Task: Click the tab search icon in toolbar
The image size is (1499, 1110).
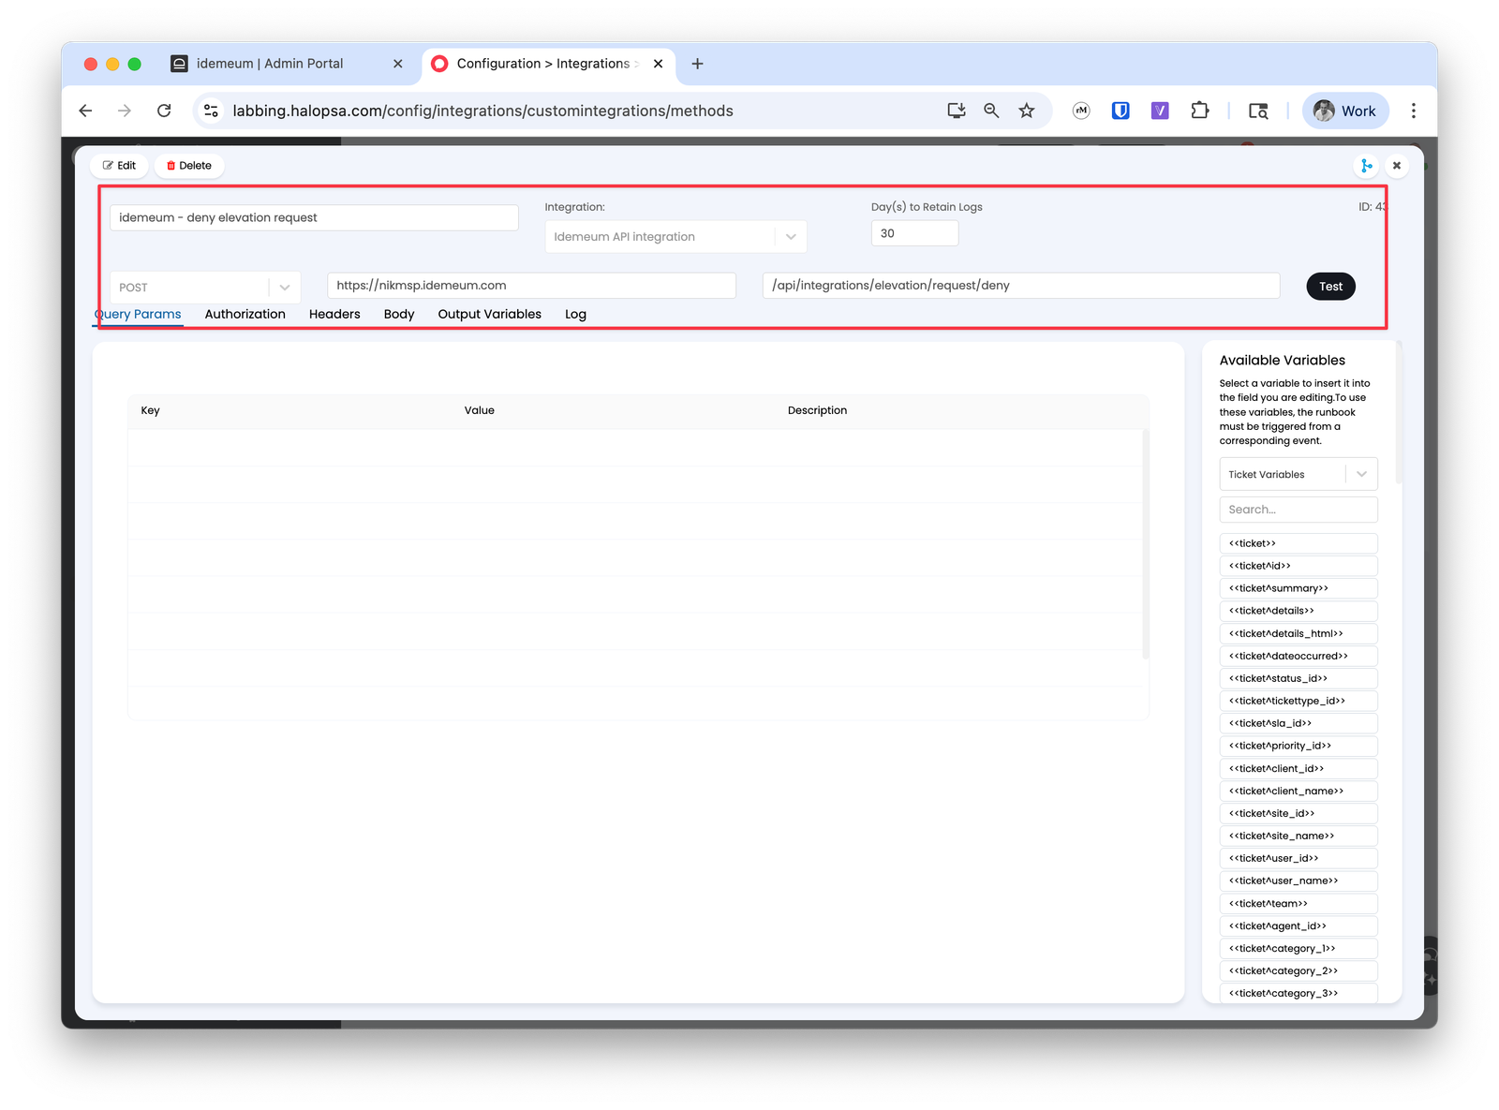Action: pos(1258,111)
